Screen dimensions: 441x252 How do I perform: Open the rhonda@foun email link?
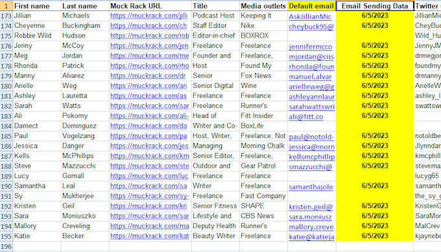312,67
